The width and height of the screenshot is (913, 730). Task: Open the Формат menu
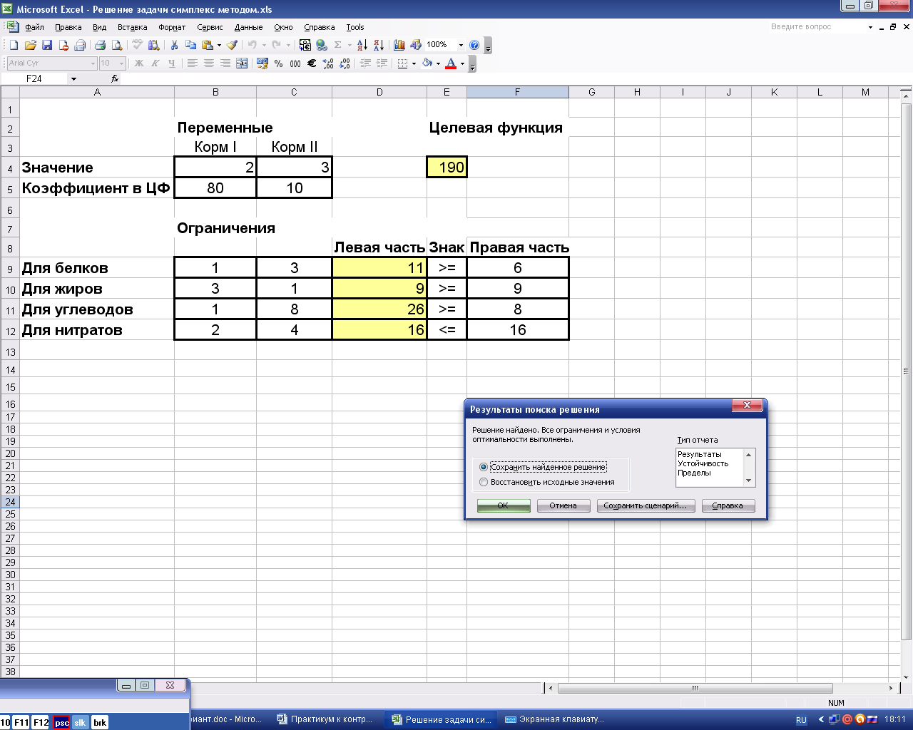click(172, 27)
